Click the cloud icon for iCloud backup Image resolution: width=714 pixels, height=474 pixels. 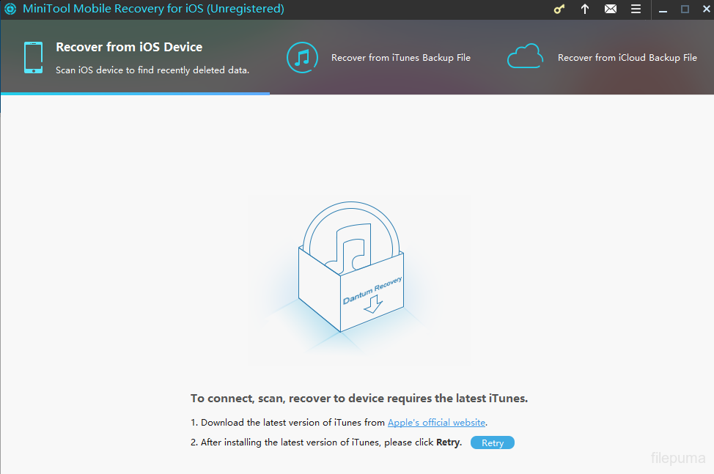(525, 56)
